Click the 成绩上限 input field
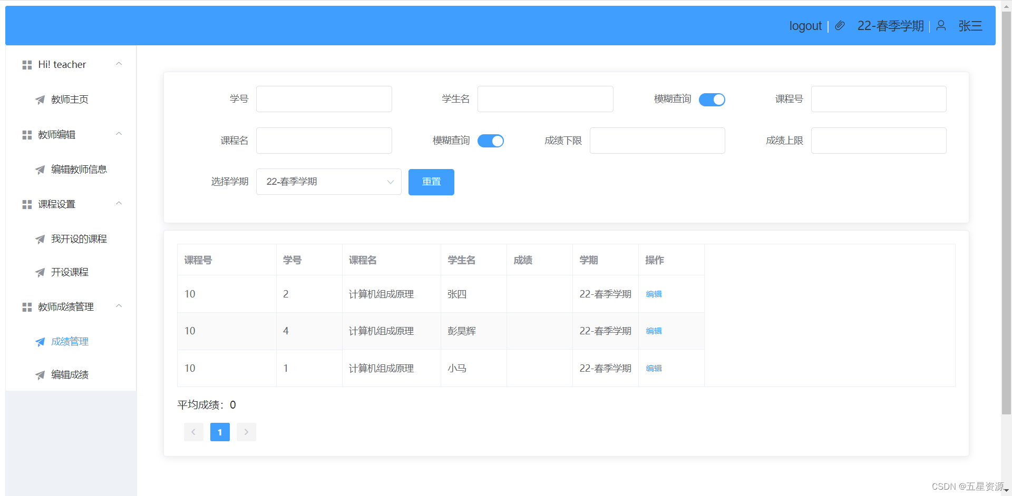This screenshot has height=496, width=1012. click(879, 141)
